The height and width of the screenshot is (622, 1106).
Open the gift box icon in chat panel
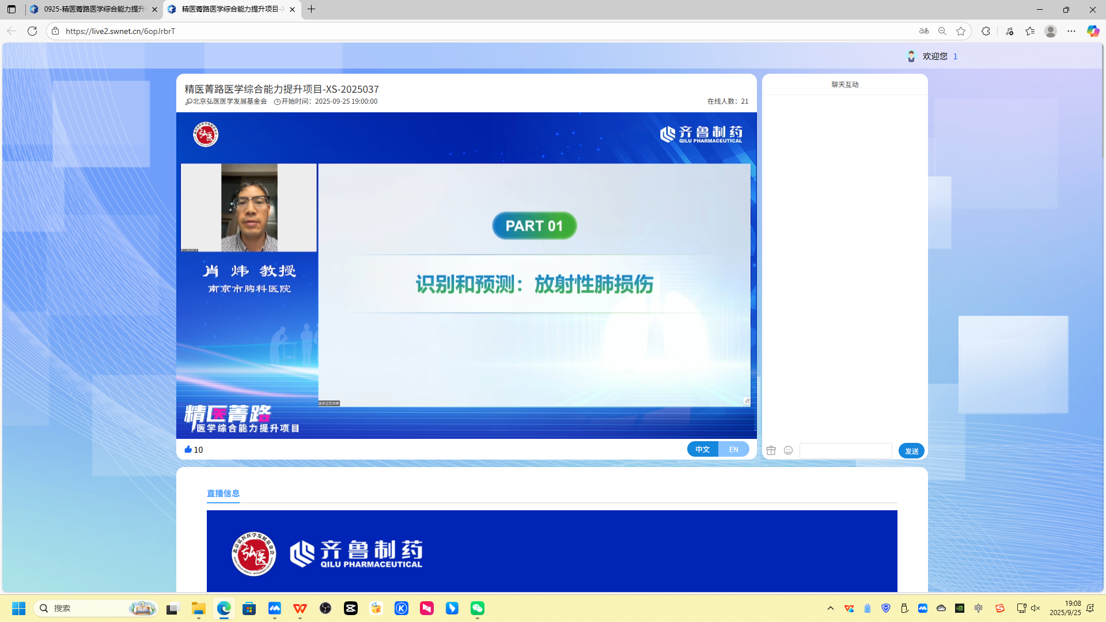click(771, 450)
